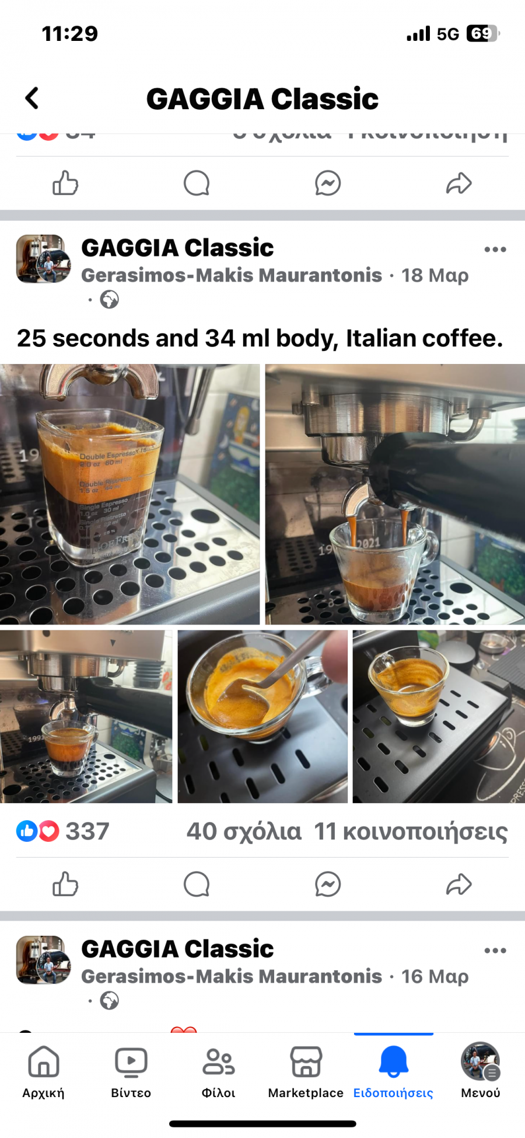Open the Μενού profile tab
Image resolution: width=525 pixels, height=1138 pixels.
[x=481, y=1072]
